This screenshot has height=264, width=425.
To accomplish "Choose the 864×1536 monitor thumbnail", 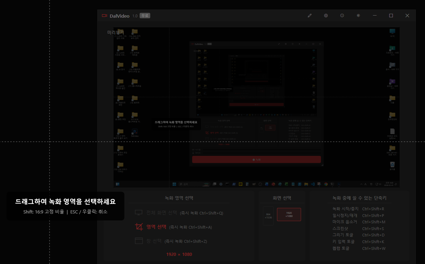I will tap(268, 216).
